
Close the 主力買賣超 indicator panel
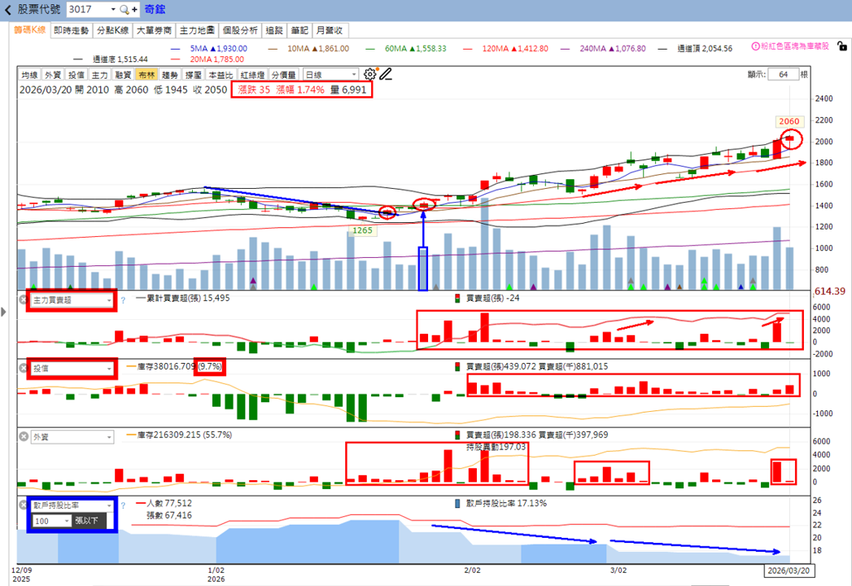pos(24,300)
